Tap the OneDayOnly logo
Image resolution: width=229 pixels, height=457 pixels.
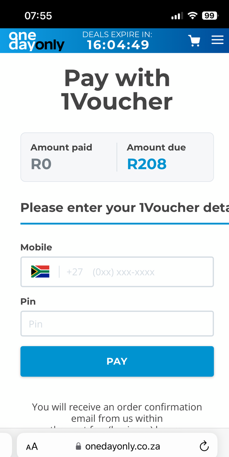[36, 40]
